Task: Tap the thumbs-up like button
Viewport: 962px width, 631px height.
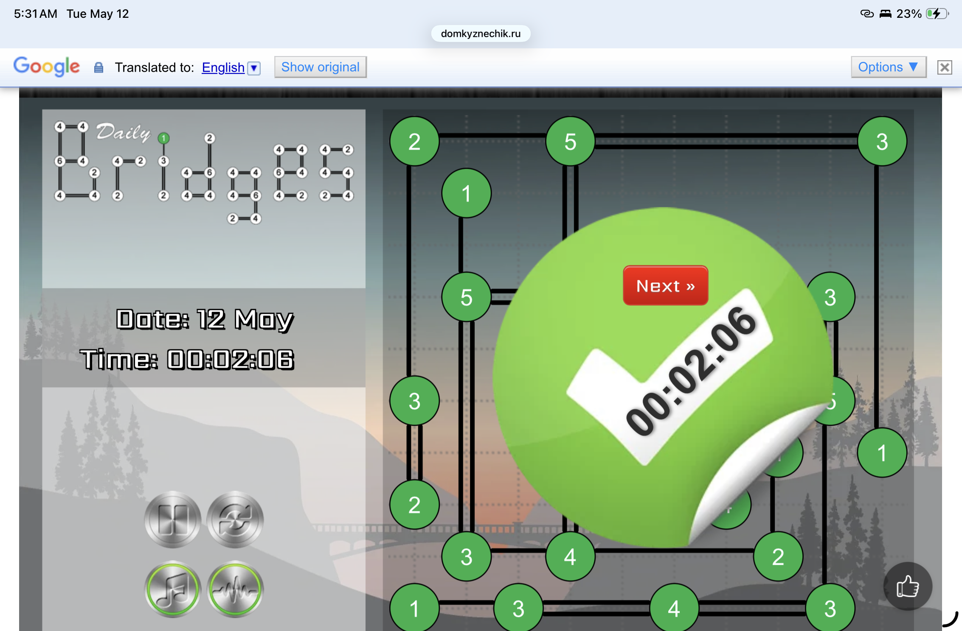Action: pyautogui.click(x=908, y=586)
